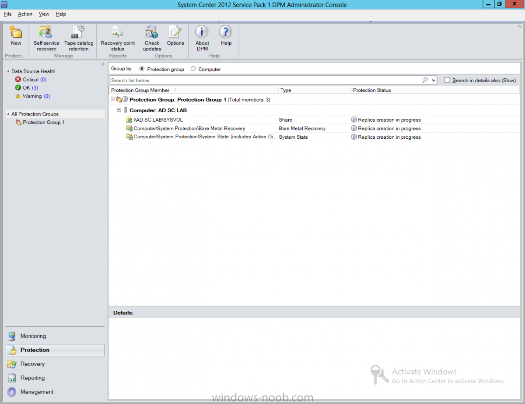Viewport: 525px width, 404px height.
Task: Click the System State member icon
Action: click(129, 137)
